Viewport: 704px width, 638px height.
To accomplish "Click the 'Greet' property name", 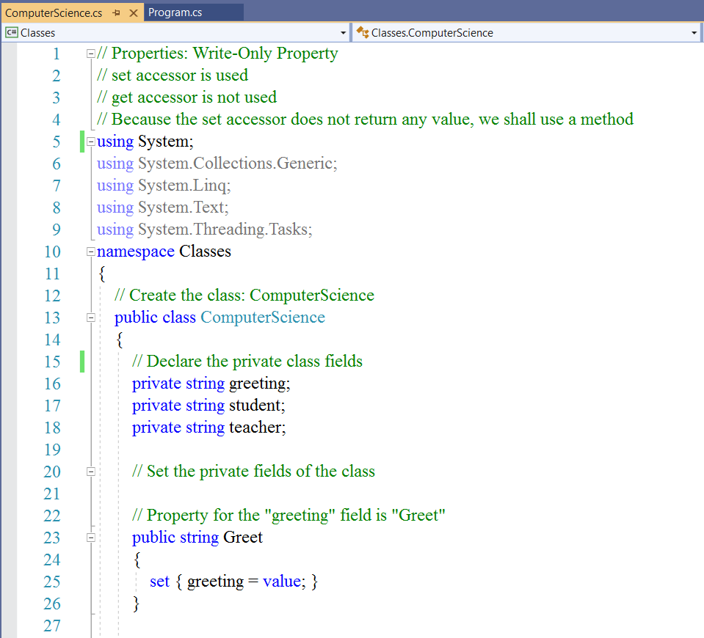I will (242, 538).
